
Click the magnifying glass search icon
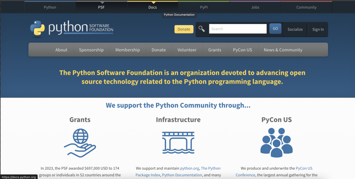coord(201,29)
